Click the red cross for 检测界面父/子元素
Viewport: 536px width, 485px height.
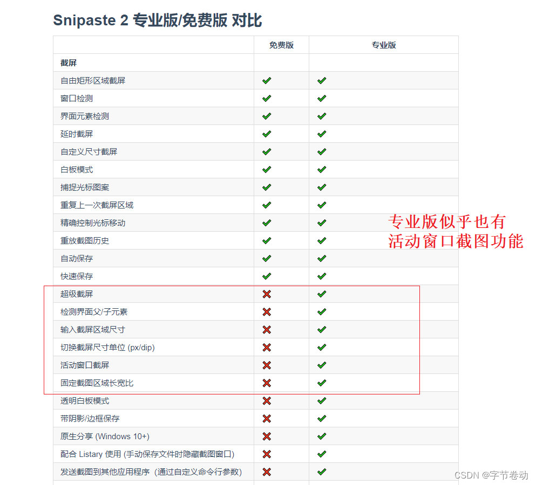[267, 311]
